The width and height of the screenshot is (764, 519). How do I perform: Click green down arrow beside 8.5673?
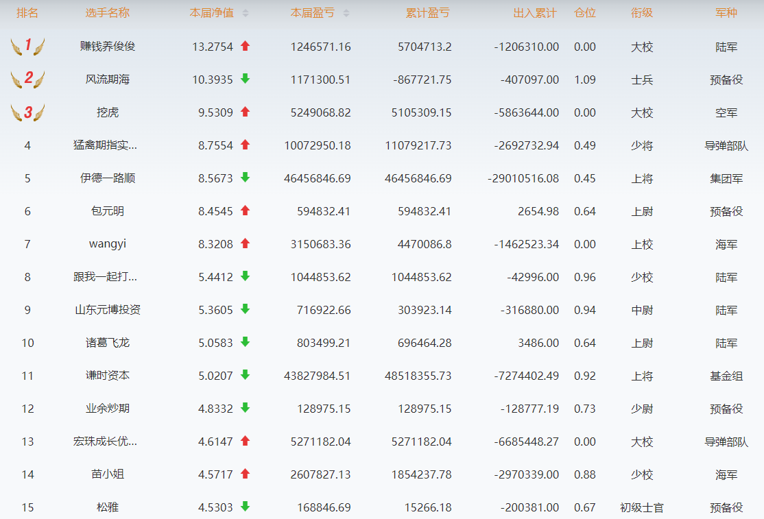coord(246,178)
